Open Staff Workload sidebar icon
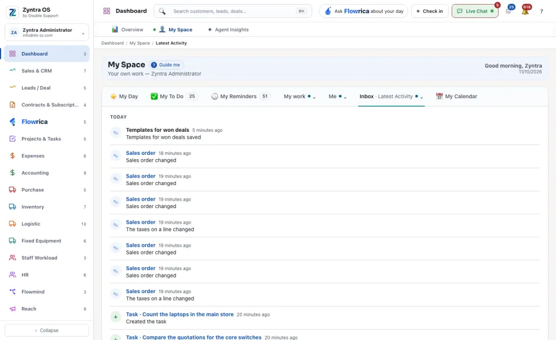This screenshot has width=556, height=340. point(12,258)
